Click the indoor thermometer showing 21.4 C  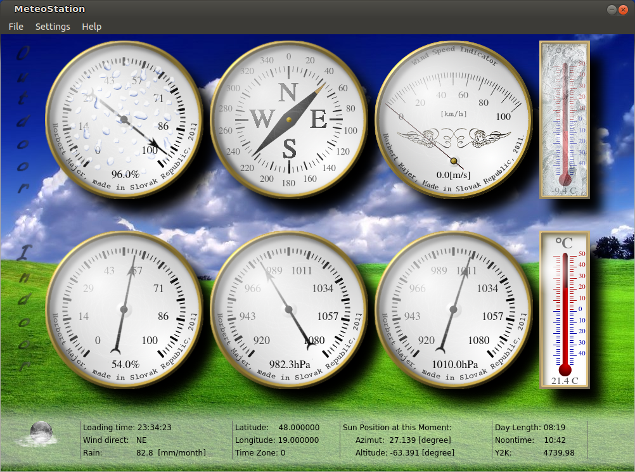[564, 310]
